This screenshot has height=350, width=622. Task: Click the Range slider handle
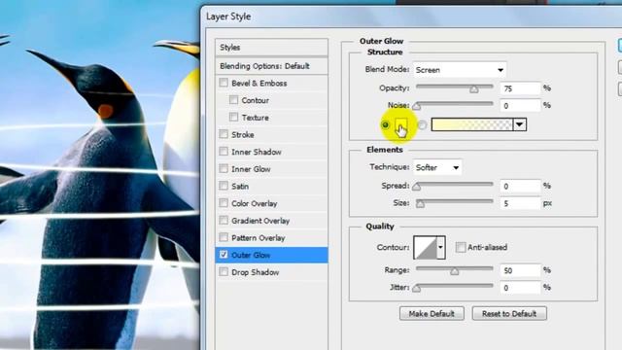tap(455, 271)
